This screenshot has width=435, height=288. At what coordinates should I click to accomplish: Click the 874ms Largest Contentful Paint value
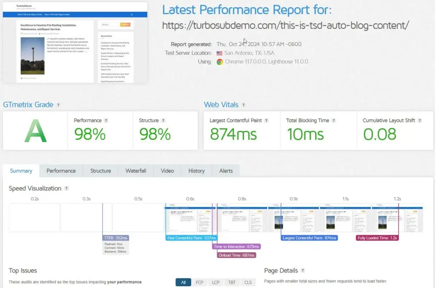click(233, 134)
